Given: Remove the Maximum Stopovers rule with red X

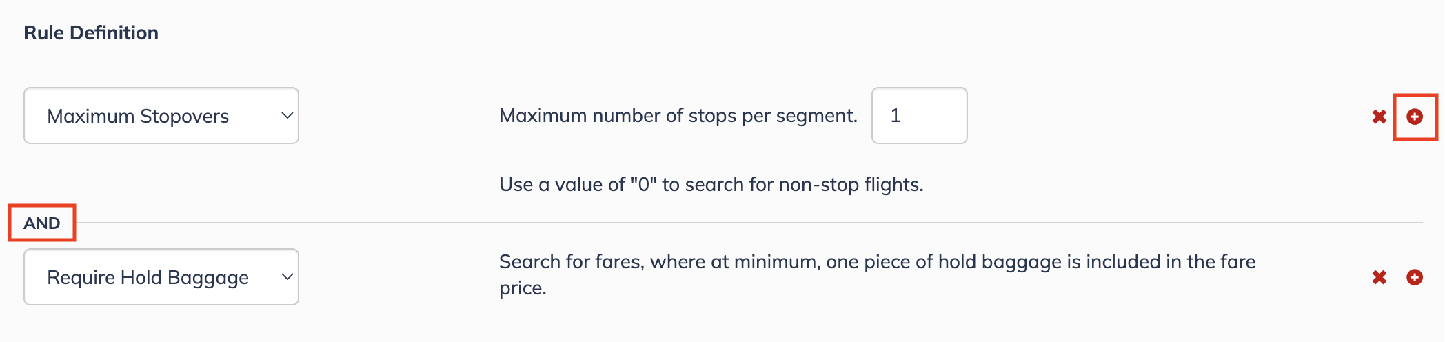Looking at the screenshot, I should point(1379,117).
